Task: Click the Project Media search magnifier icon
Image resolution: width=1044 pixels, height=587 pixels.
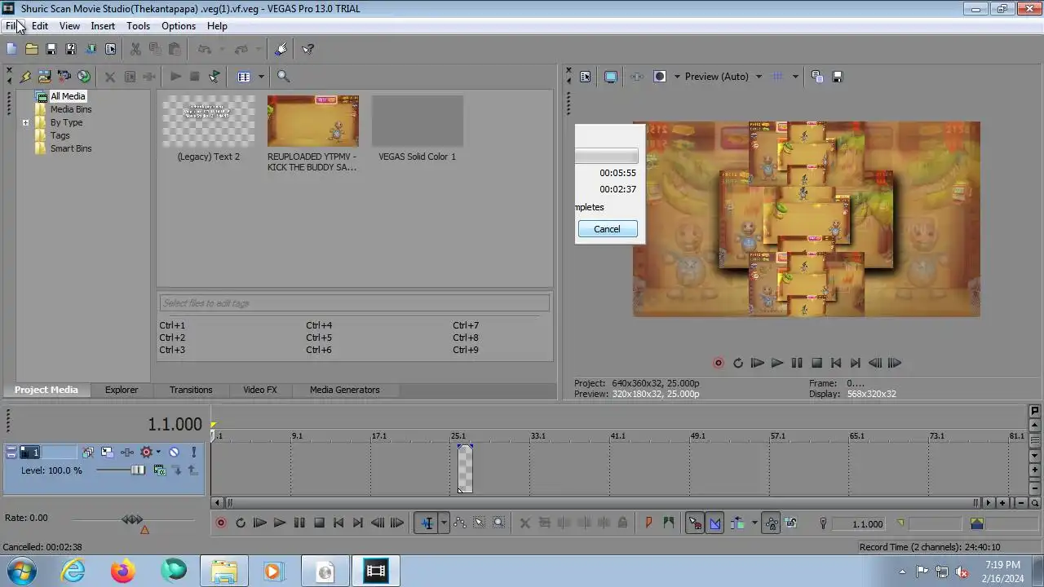Action: point(283,77)
